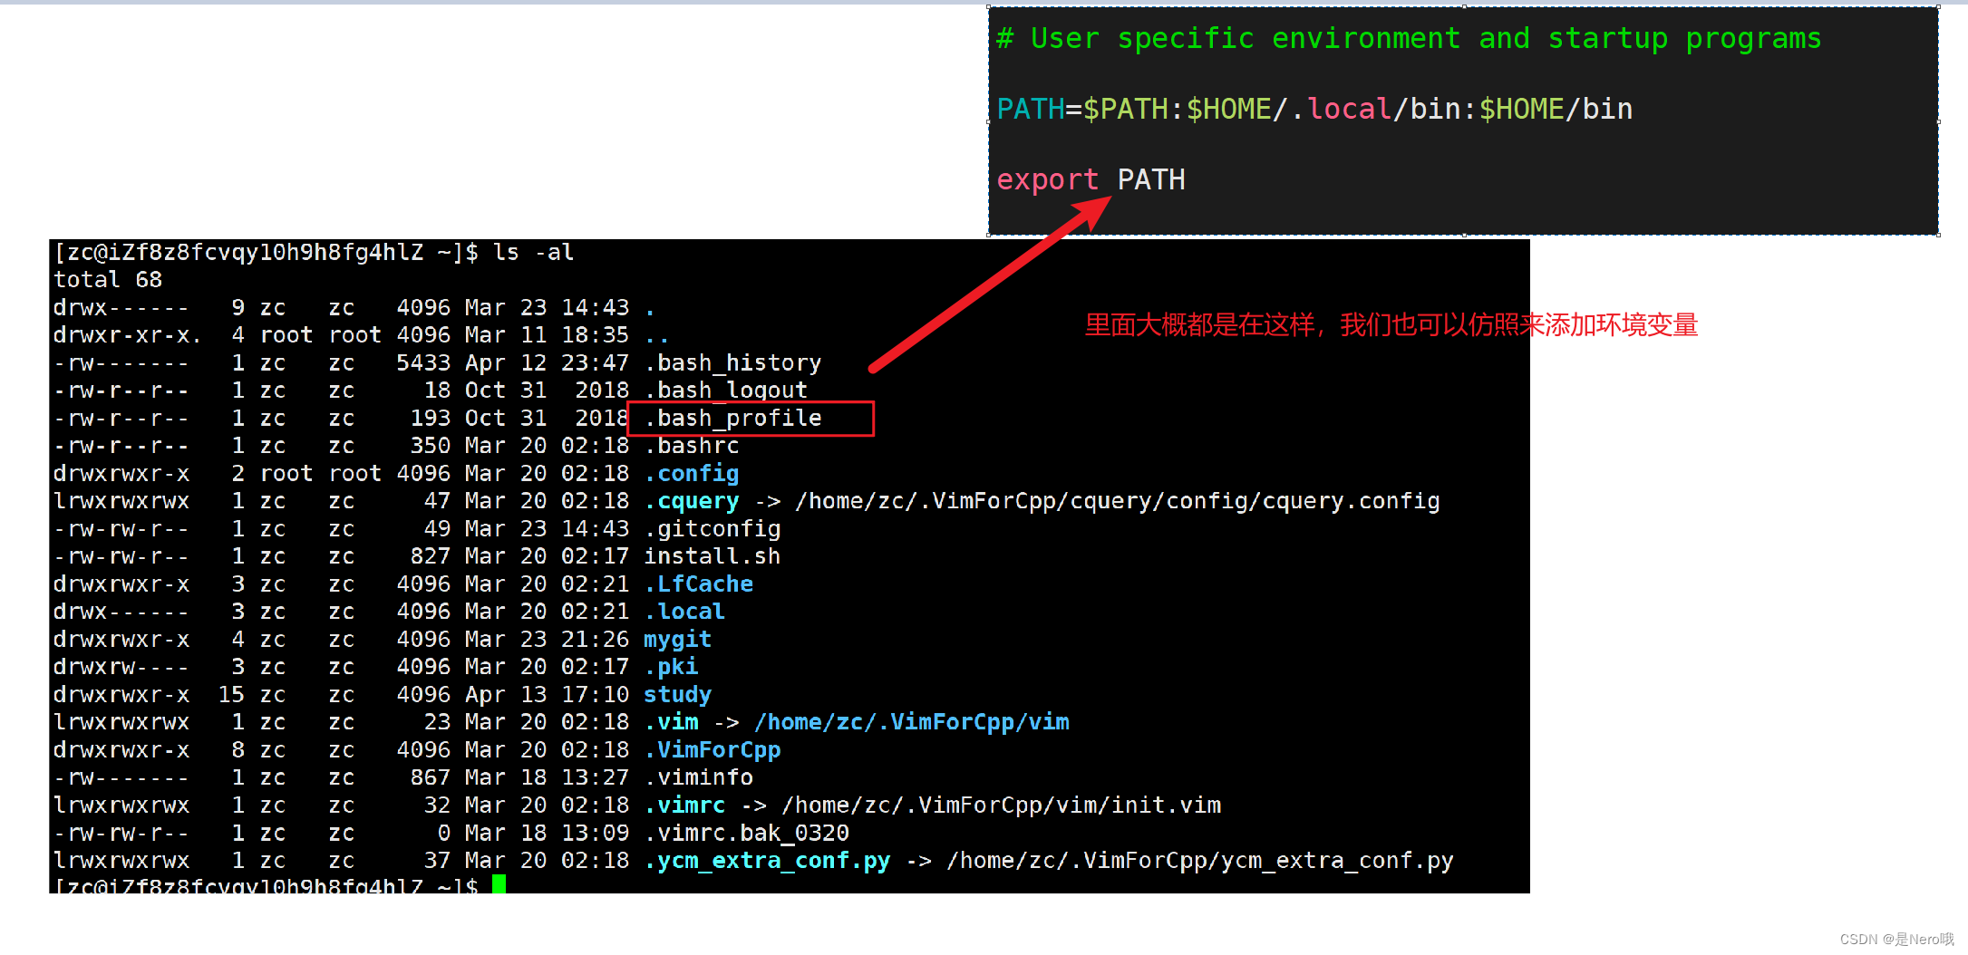Click the 'root' owner on the .config row
This screenshot has height=955, width=1968.
(286, 474)
